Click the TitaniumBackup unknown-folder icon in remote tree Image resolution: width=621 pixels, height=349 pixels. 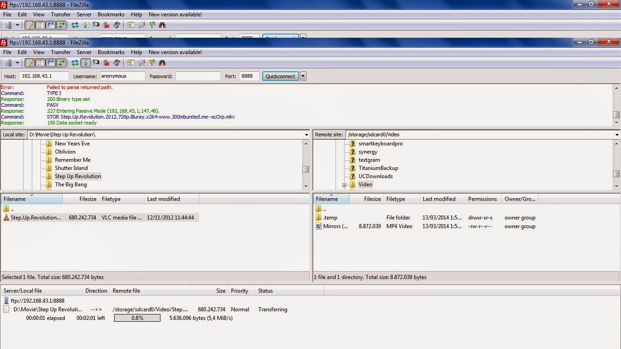(352, 168)
